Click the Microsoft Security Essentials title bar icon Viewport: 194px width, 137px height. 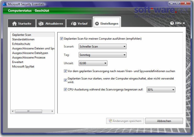[5, 4]
